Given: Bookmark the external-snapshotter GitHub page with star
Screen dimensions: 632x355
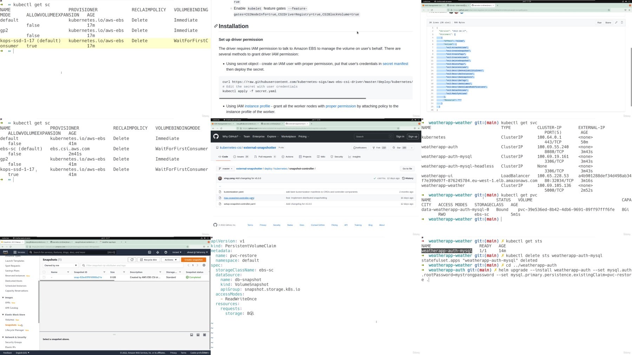Looking at the screenshot, I should pos(398,128).
